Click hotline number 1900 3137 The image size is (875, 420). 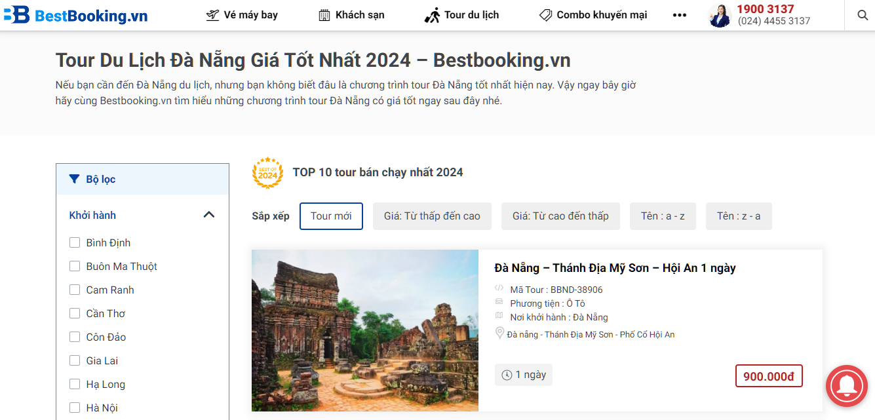pyautogui.click(x=766, y=9)
